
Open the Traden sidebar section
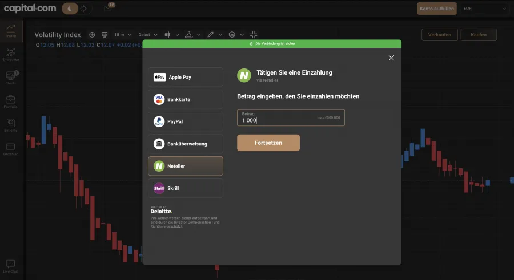pos(11,30)
